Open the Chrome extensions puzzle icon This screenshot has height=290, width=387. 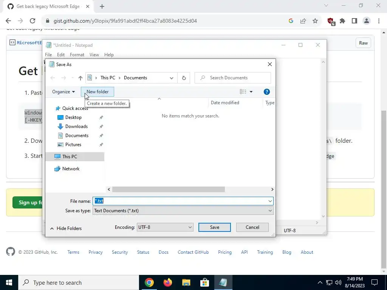[342, 21]
